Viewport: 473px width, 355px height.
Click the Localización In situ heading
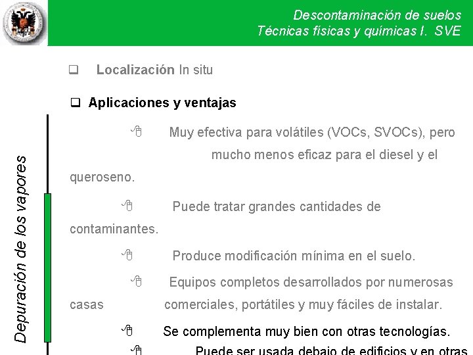[x=154, y=70]
